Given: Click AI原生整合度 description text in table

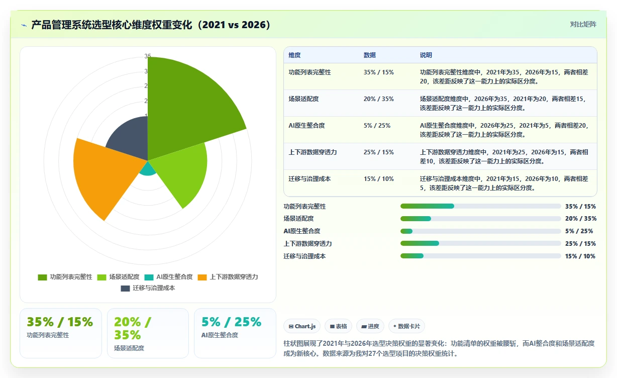Looking at the screenshot, I should pos(504,130).
